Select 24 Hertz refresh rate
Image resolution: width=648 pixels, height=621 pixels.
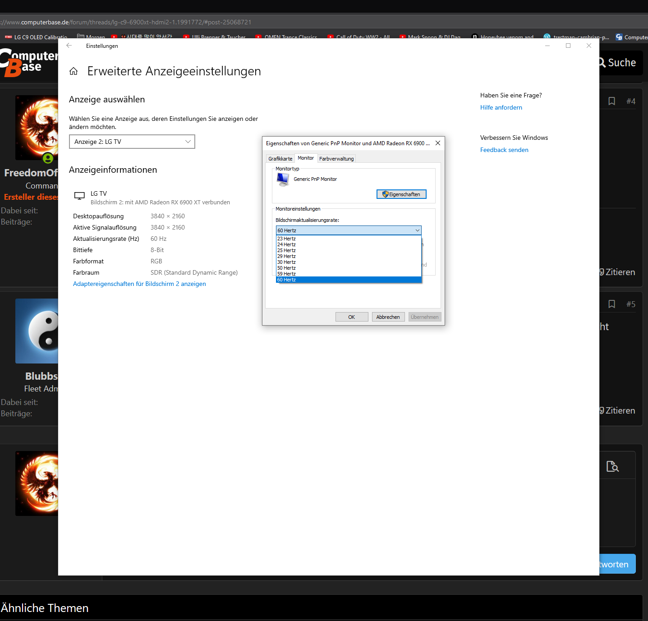click(349, 244)
